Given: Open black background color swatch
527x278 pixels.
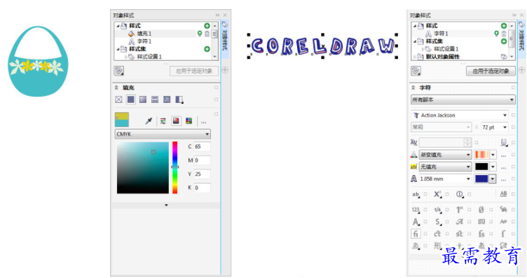Looking at the screenshot, I should 485,167.
